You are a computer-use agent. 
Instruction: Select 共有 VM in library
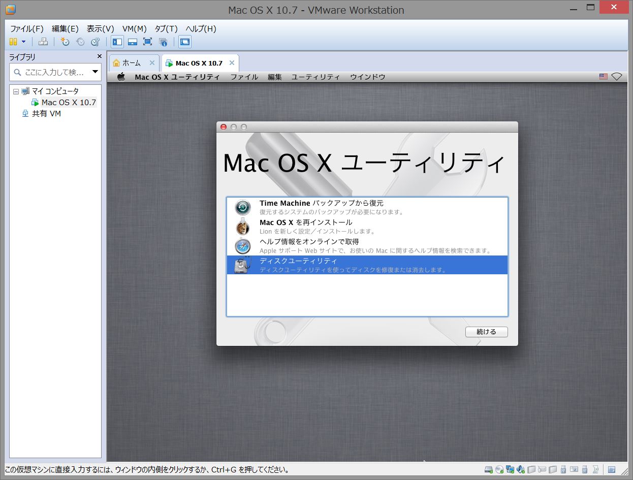(46, 114)
